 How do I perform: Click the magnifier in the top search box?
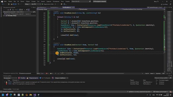(90, 1)
